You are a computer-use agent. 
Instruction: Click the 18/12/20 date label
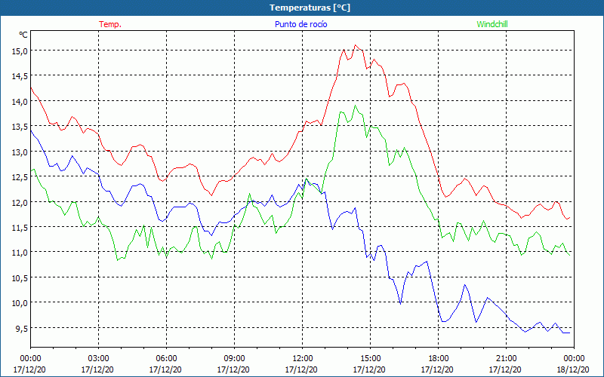pyautogui.click(x=574, y=369)
